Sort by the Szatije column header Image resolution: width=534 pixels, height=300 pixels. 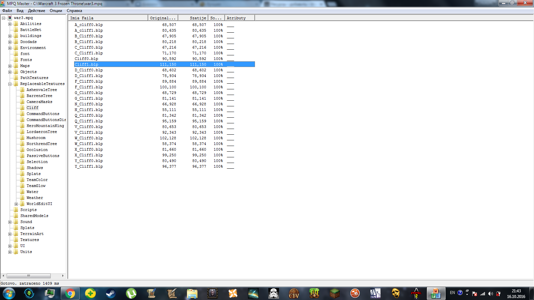[193, 18]
